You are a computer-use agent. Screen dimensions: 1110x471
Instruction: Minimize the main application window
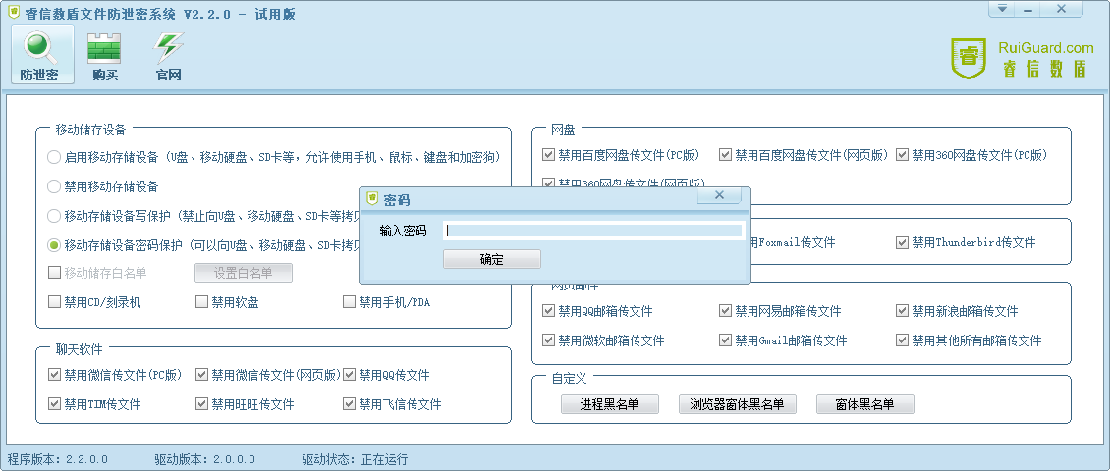click(1027, 9)
